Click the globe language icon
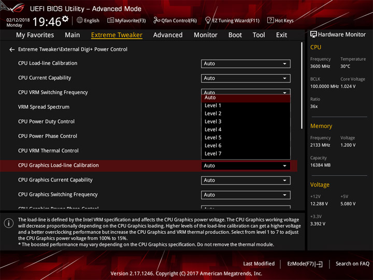The width and height of the screenshot is (373, 280). click(80, 20)
